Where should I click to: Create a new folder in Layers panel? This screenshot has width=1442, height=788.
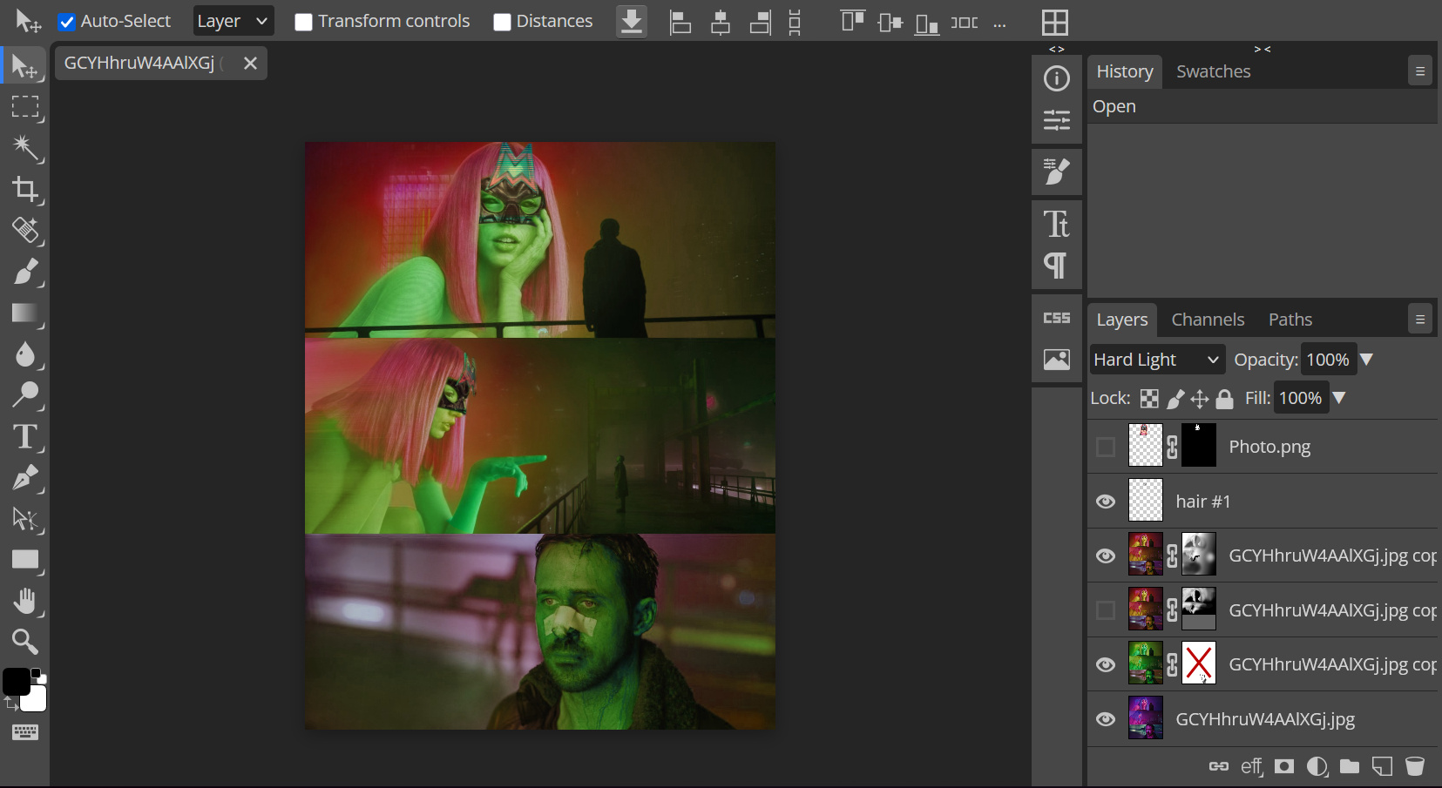(x=1350, y=766)
